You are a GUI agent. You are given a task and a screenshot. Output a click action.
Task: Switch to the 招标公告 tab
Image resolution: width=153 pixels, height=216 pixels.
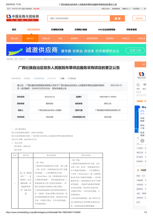pos(14,38)
